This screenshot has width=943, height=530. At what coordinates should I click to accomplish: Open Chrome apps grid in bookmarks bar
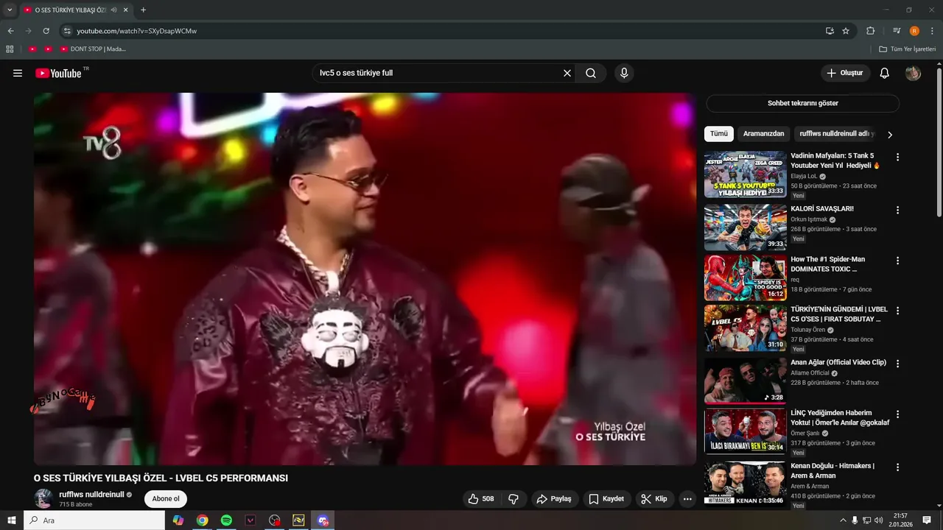10,49
